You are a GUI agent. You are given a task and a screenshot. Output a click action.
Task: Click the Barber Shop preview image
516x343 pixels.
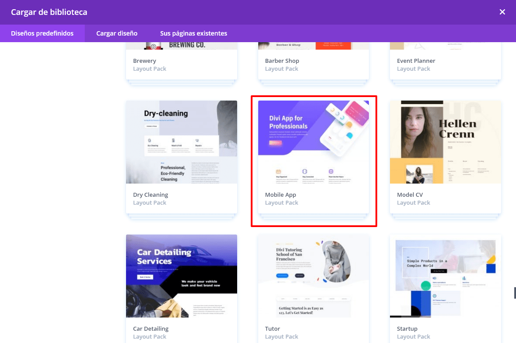point(313,46)
